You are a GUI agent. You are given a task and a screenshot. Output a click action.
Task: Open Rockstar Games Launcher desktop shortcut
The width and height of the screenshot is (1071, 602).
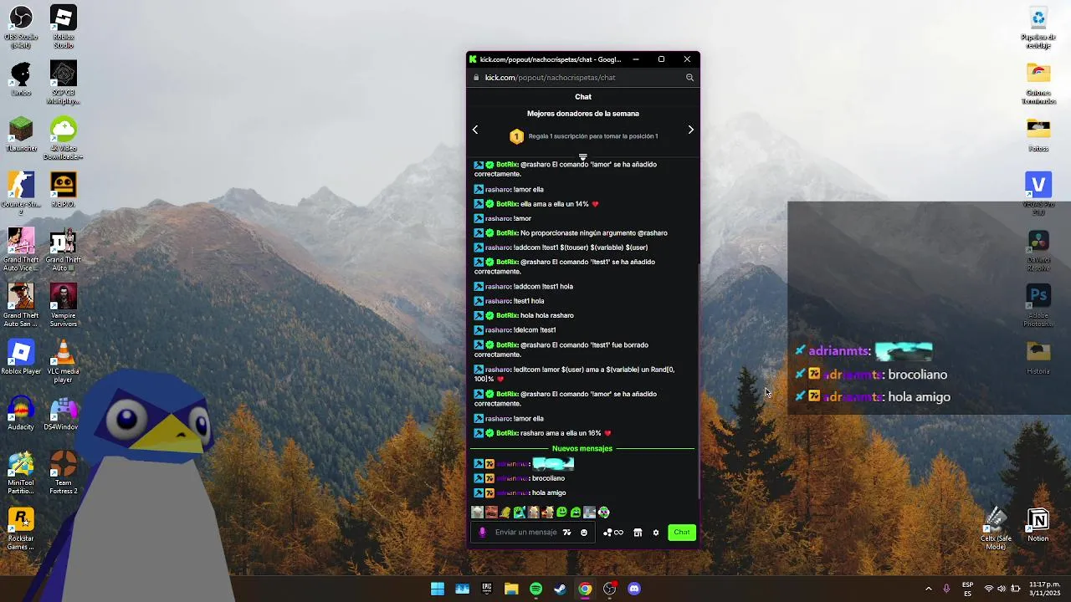click(21, 528)
